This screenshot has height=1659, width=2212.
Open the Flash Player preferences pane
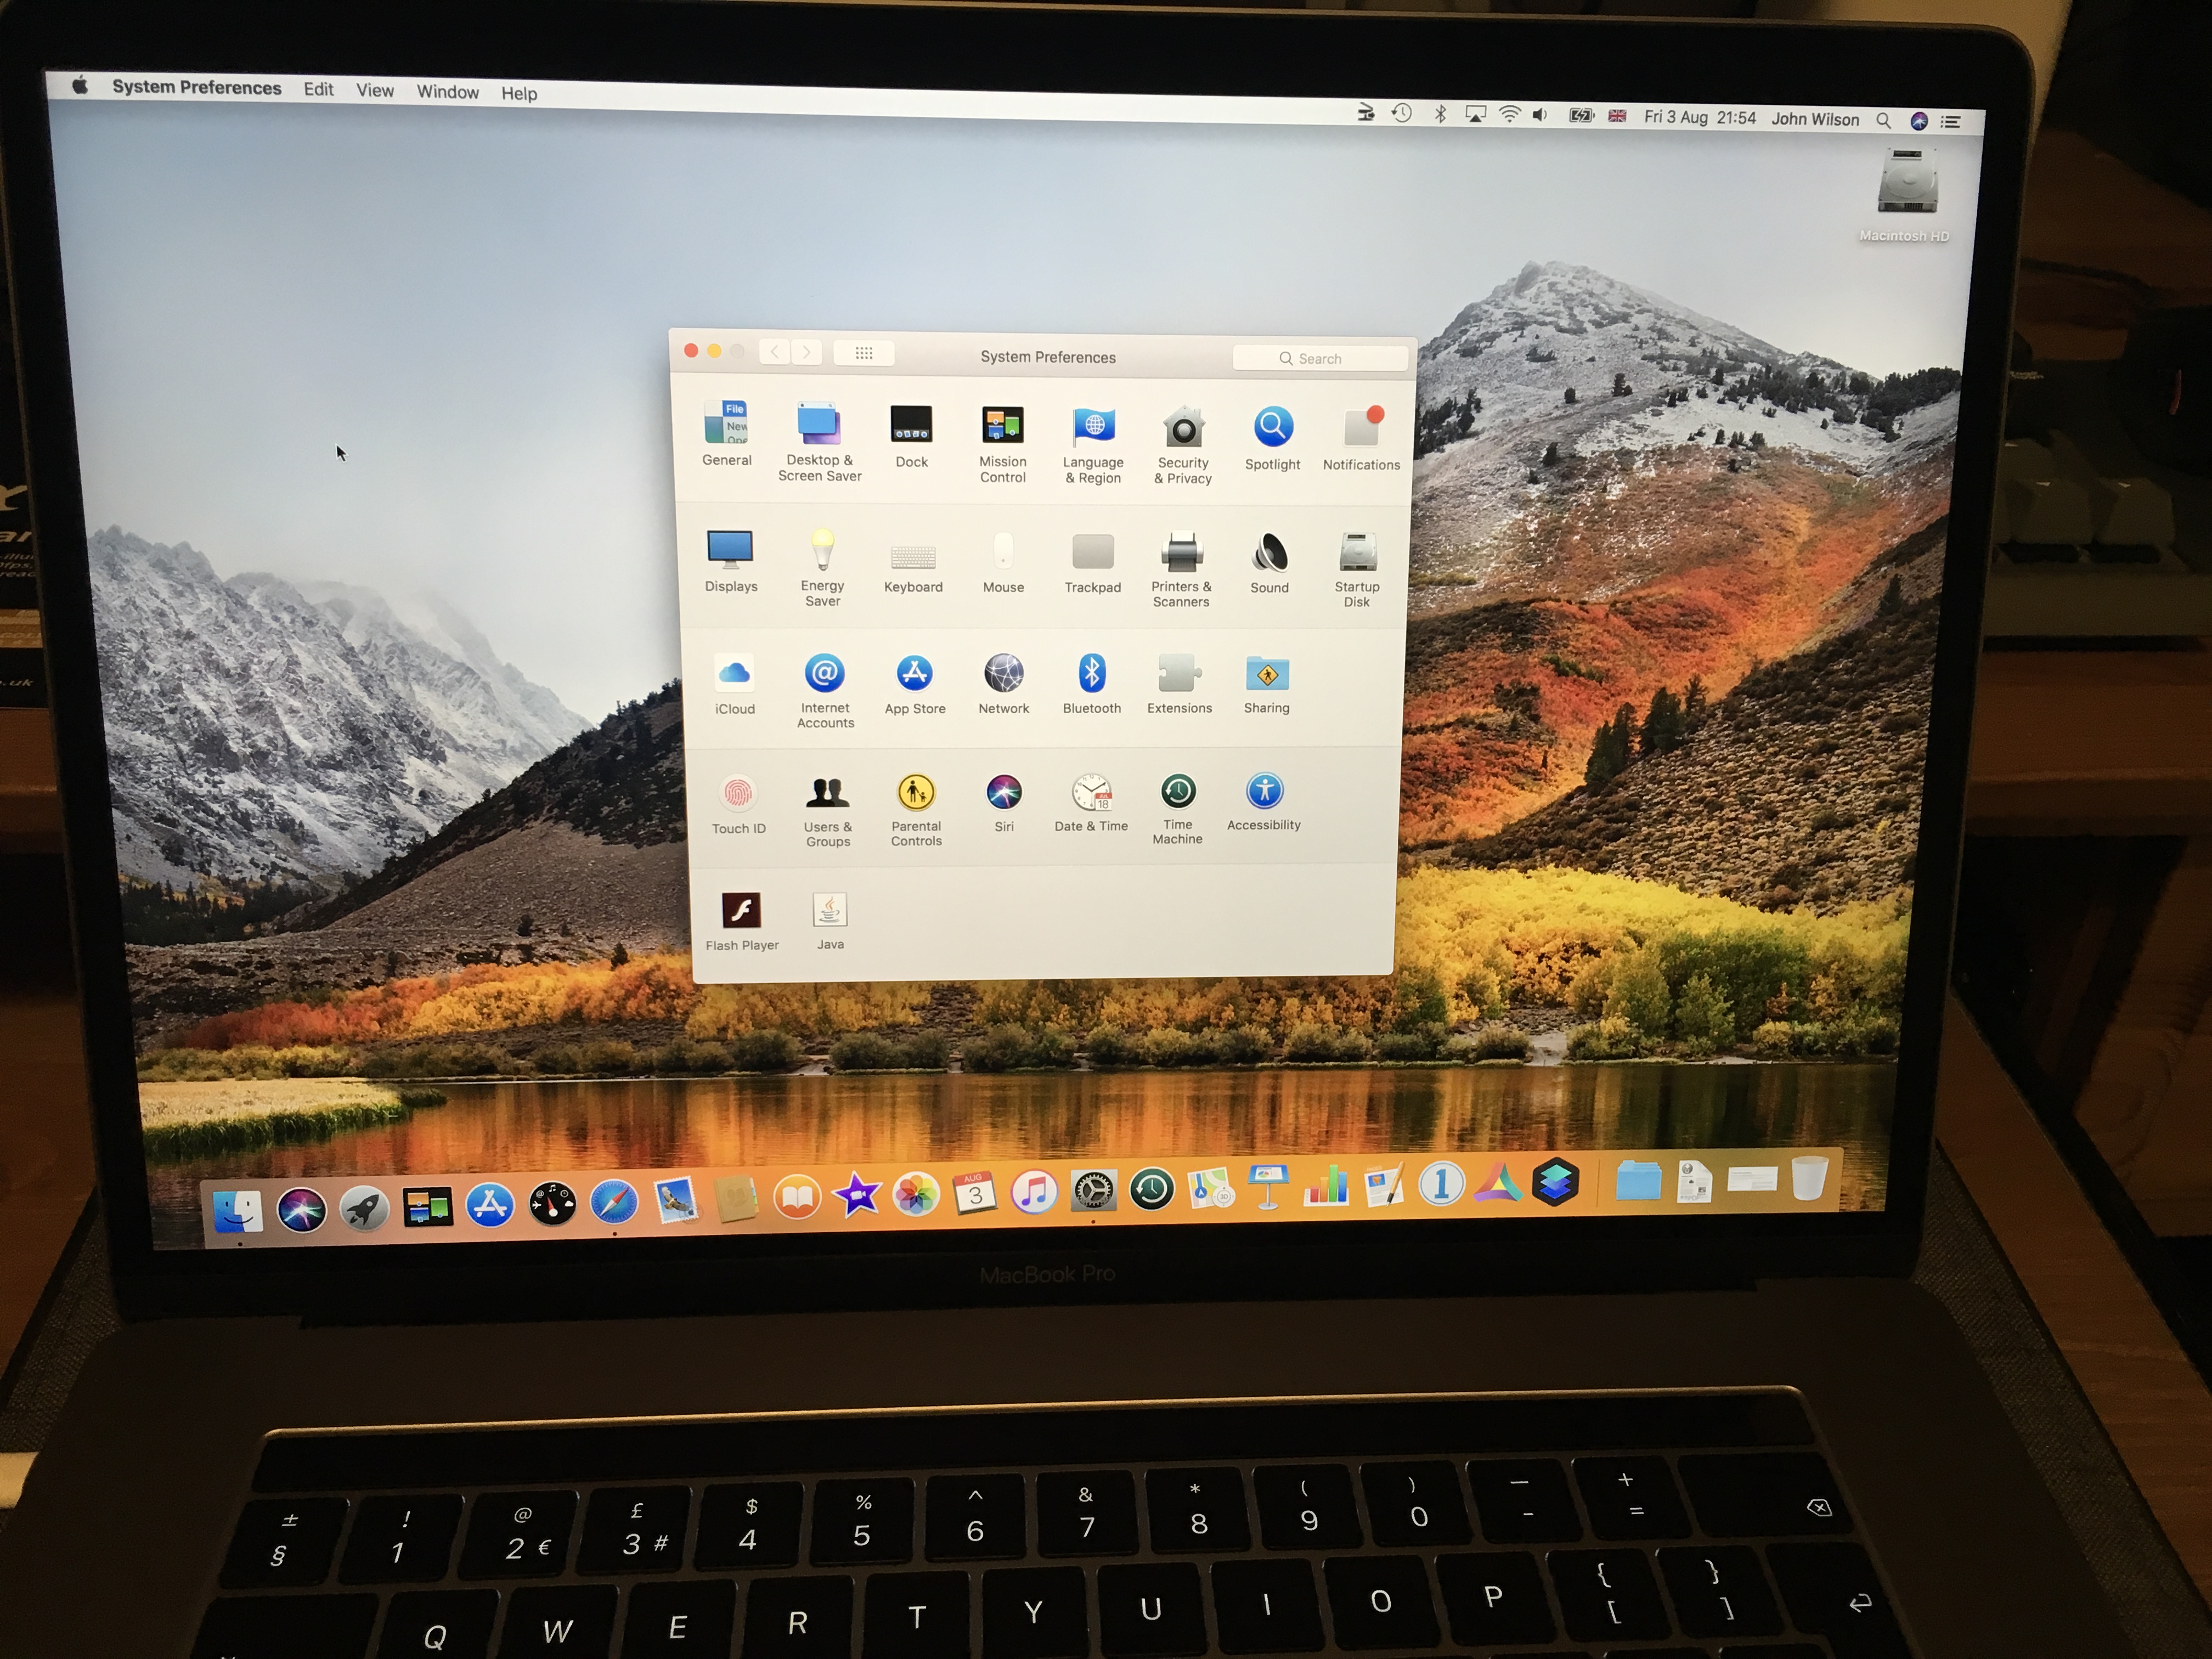(x=742, y=921)
